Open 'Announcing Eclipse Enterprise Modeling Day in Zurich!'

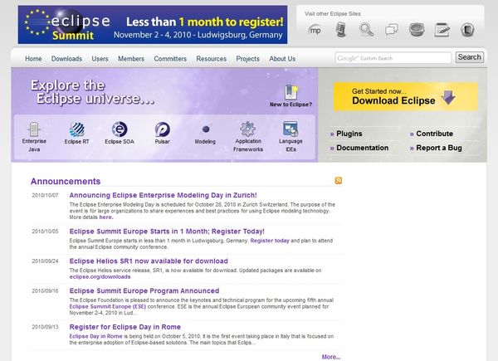click(163, 195)
